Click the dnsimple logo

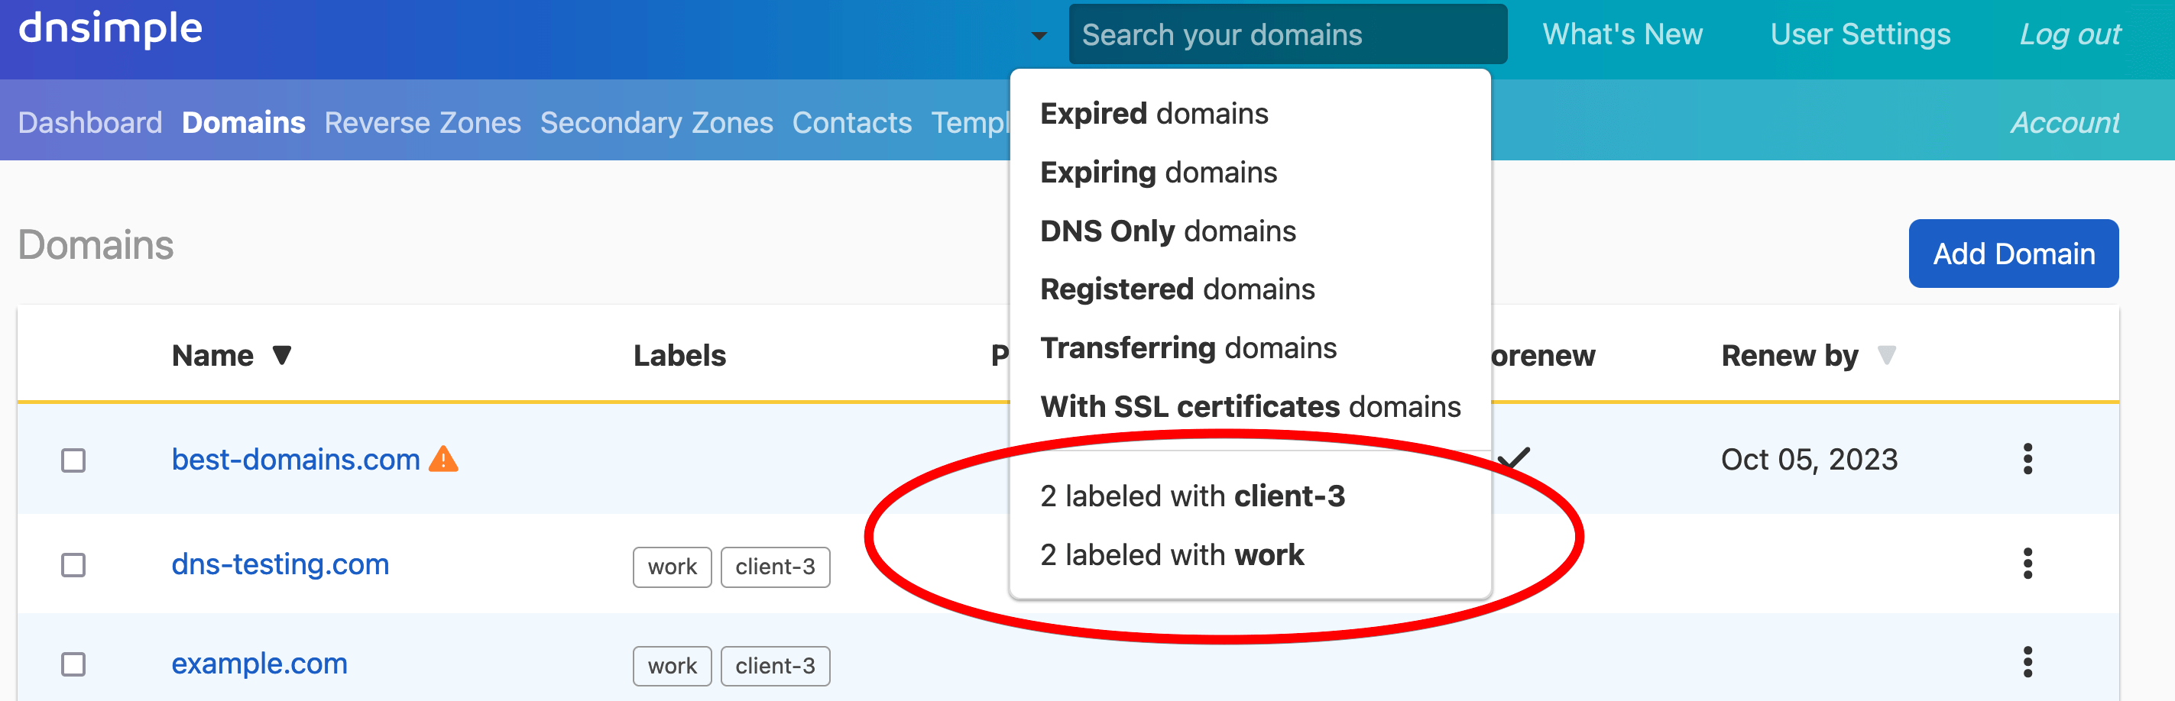111,31
